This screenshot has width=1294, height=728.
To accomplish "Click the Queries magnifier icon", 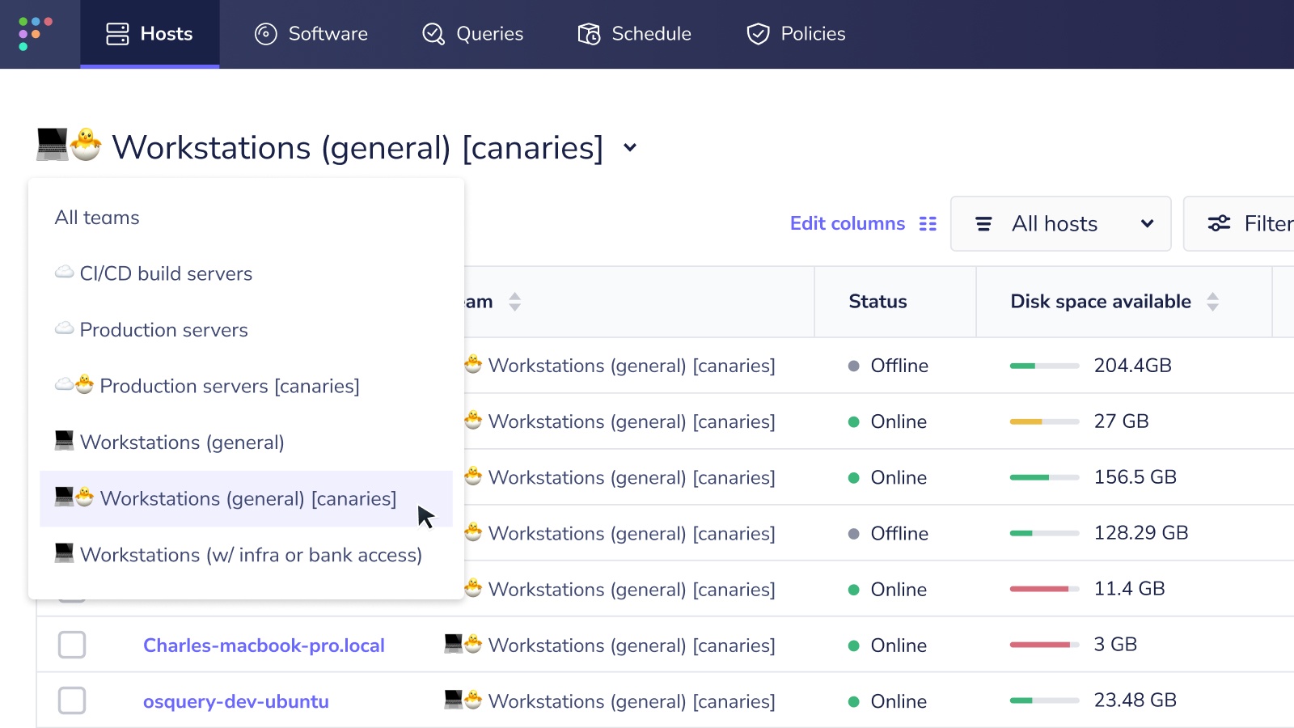I will [433, 34].
